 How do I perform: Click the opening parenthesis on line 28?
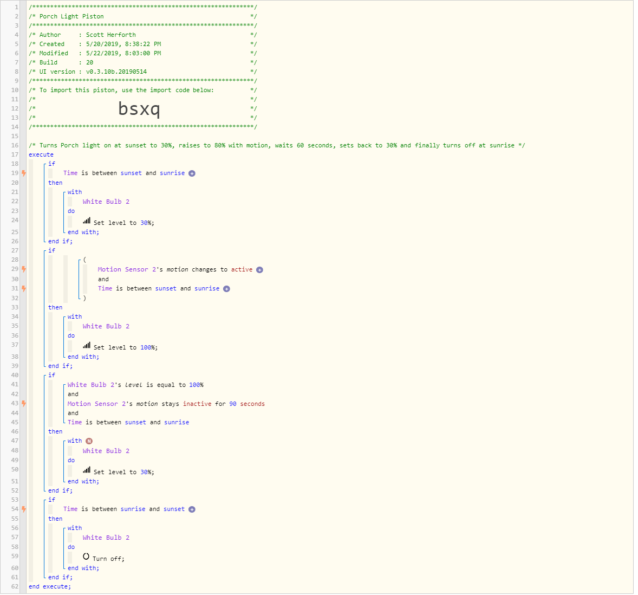click(x=84, y=260)
